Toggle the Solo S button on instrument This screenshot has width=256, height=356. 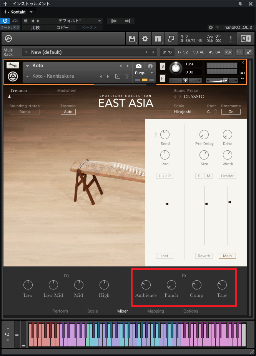click(163, 66)
